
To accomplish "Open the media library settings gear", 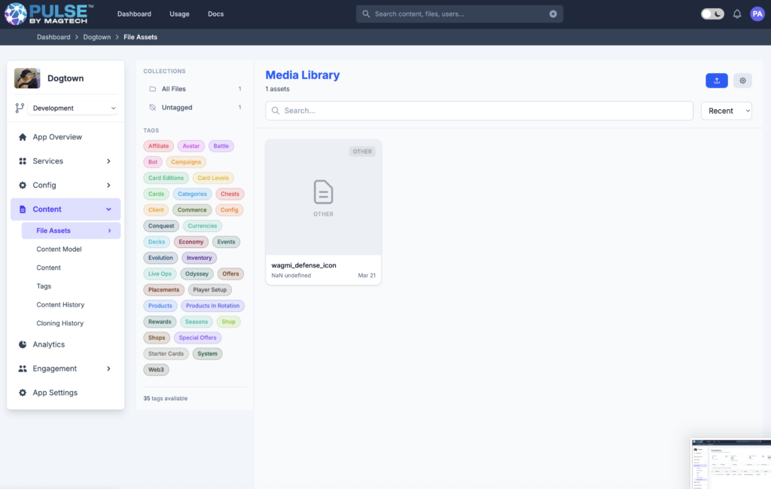I will [x=742, y=81].
